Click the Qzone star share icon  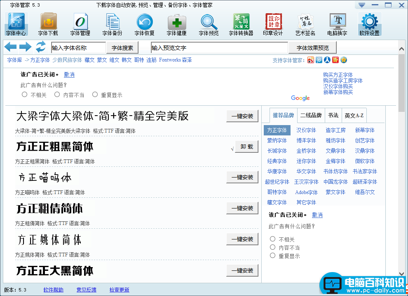(x=344, y=60)
